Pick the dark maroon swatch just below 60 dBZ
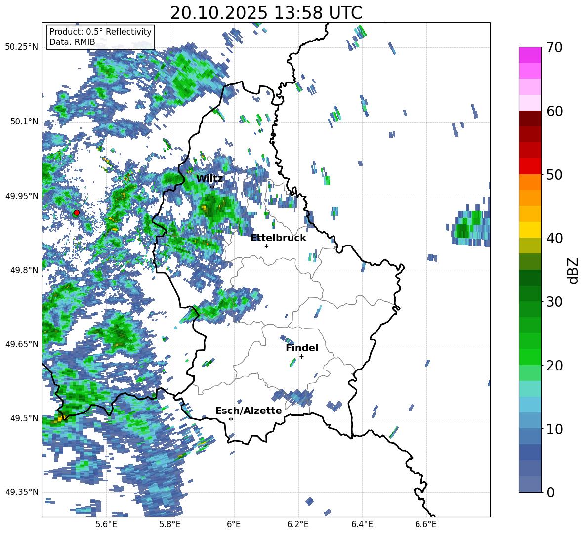 (x=530, y=119)
